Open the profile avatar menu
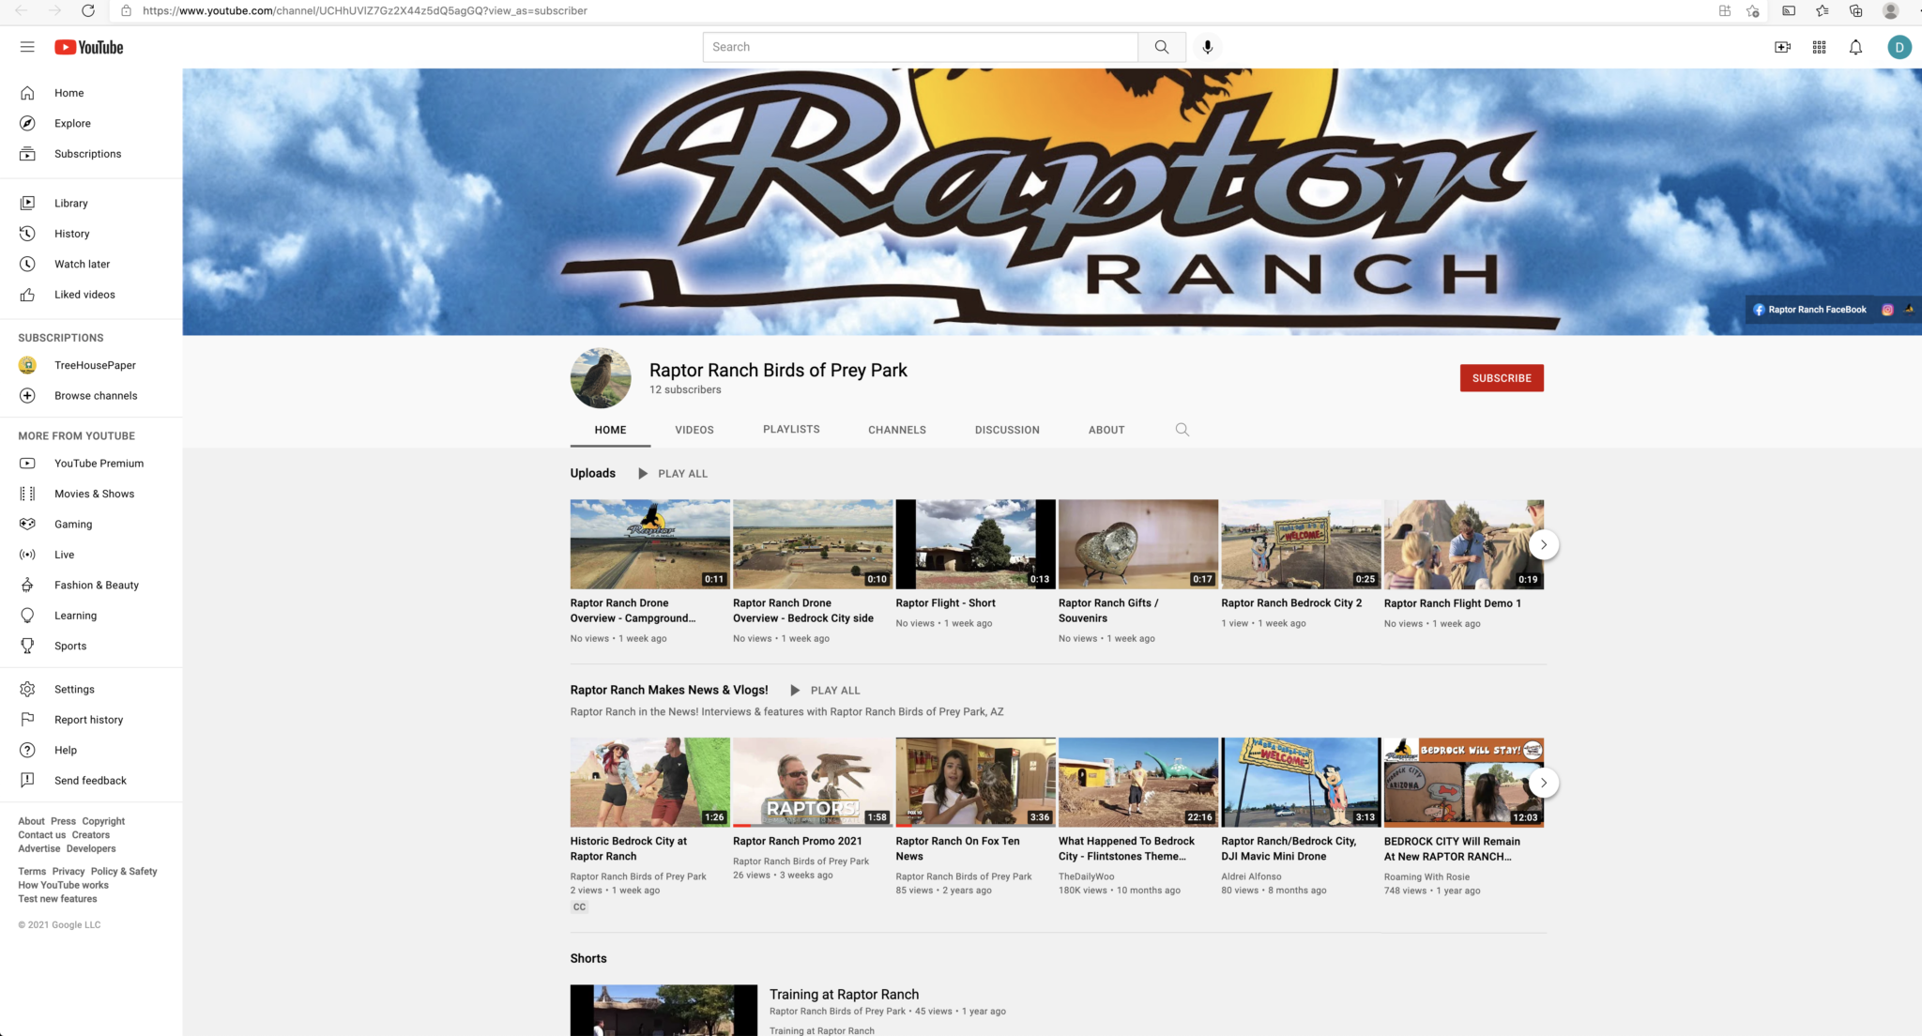This screenshot has width=1922, height=1036. pos(1899,47)
